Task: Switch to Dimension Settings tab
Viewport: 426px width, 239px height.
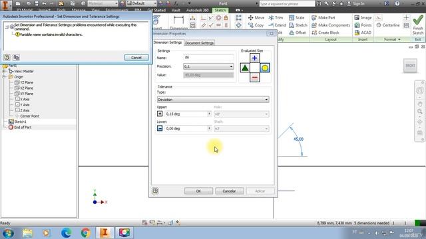Action: pyautogui.click(x=168, y=42)
